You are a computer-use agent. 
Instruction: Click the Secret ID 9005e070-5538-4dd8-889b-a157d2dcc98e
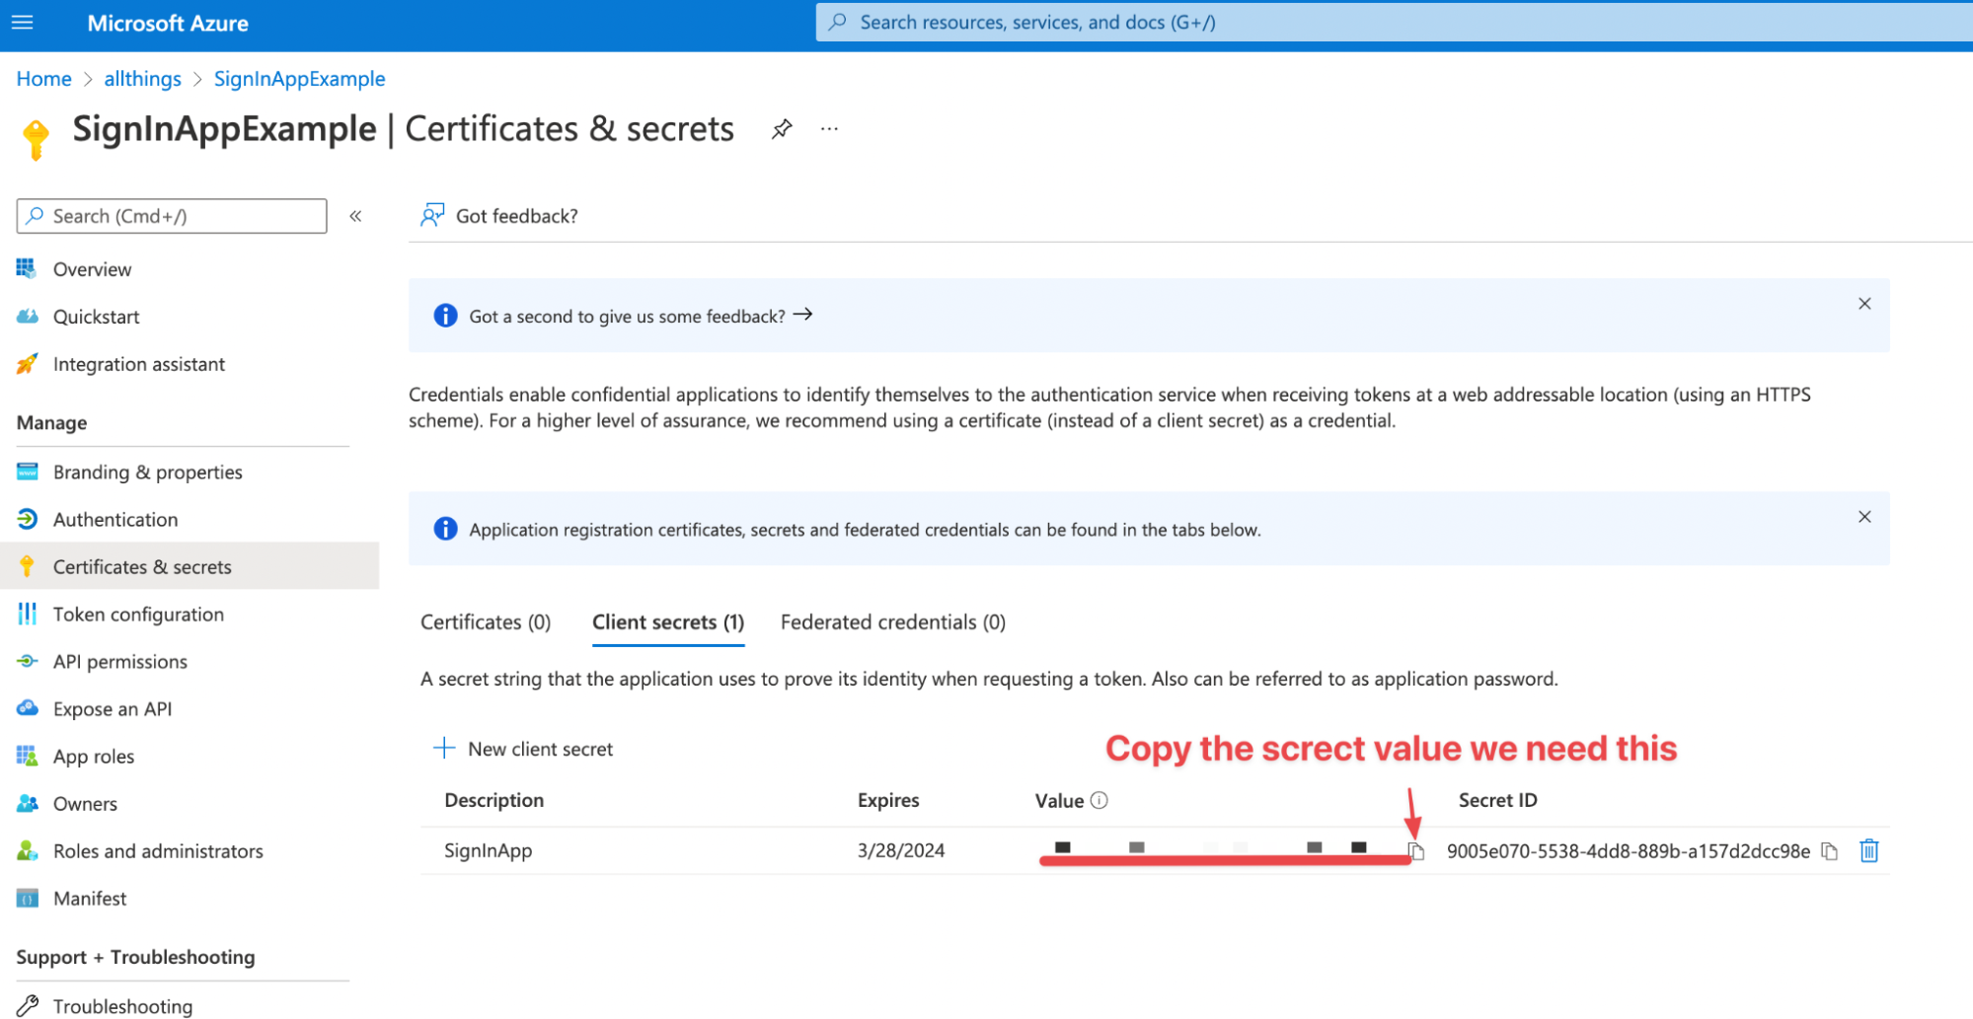point(1628,851)
